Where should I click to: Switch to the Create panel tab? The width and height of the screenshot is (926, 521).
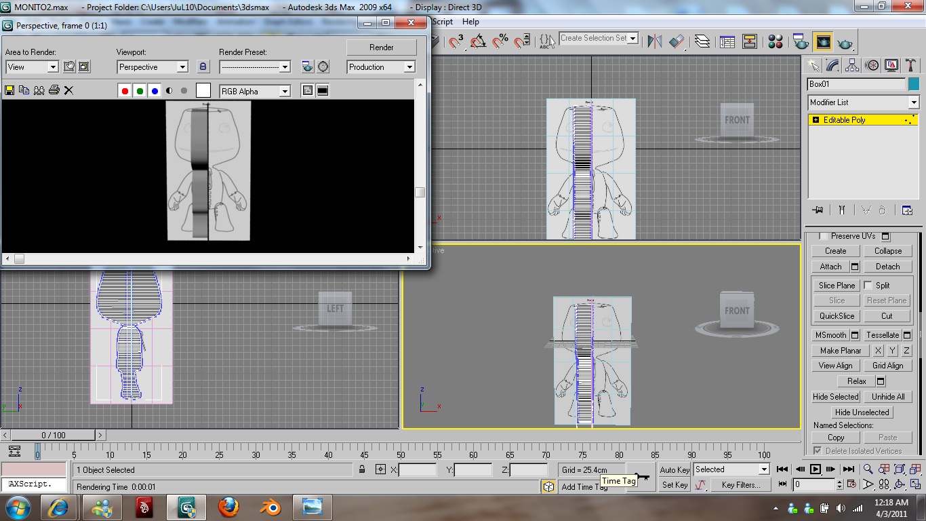(x=813, y=65)
